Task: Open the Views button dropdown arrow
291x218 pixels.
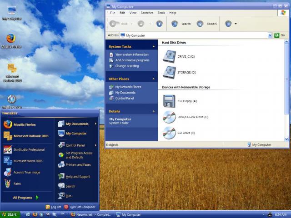Action: (x=236, y=24)
